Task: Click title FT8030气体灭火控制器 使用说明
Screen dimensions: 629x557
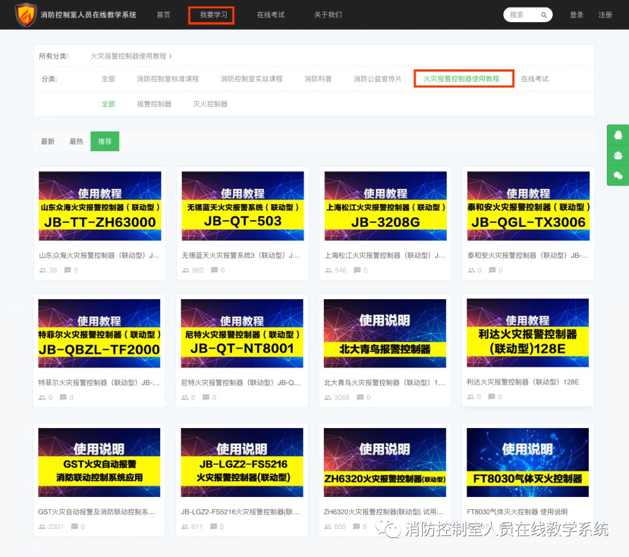Action: (517, 512)
